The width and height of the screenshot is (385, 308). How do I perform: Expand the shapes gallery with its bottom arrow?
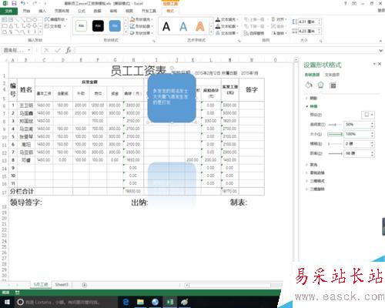click(41, 32)
